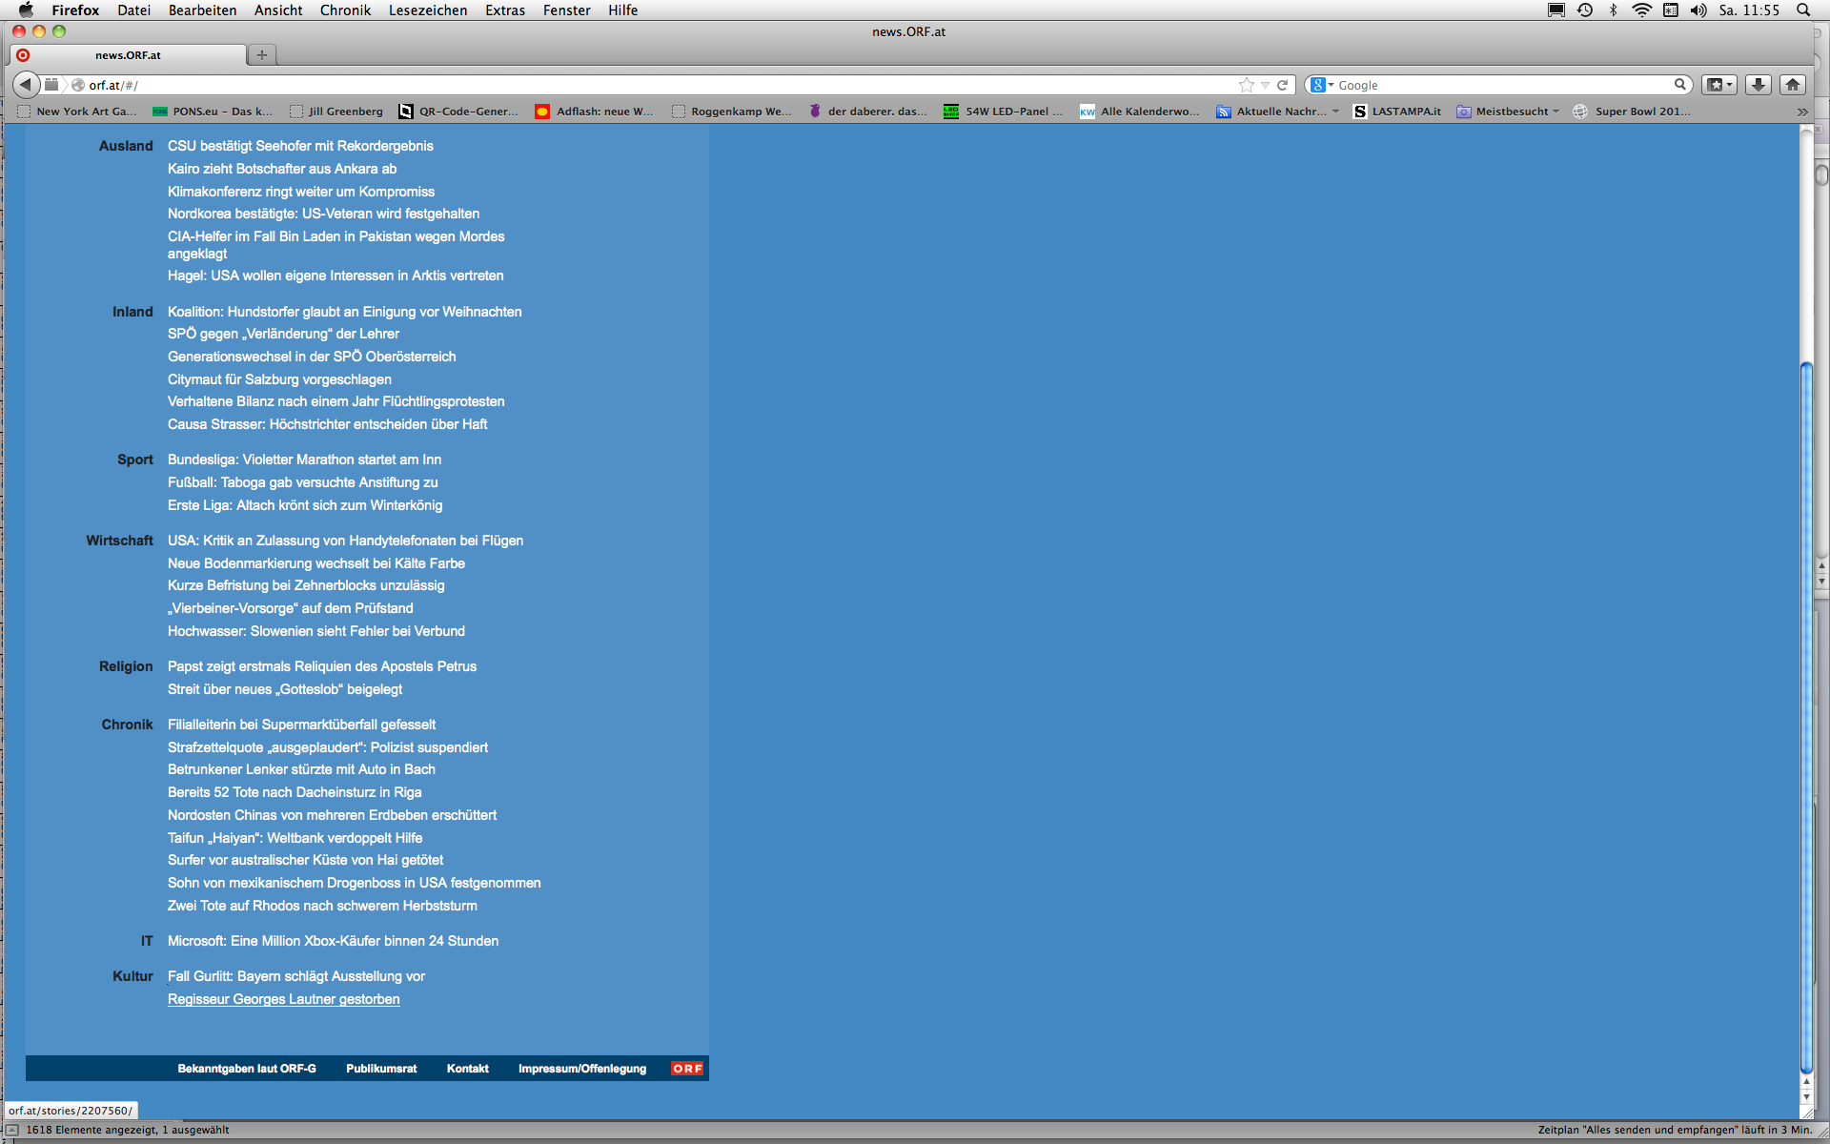
Task: Click the magnifier in the search field
Action: point(1680,85)
